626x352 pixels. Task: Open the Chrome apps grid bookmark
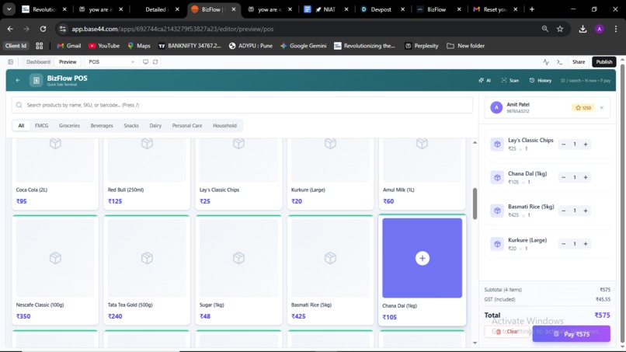[x=39, y=46]
